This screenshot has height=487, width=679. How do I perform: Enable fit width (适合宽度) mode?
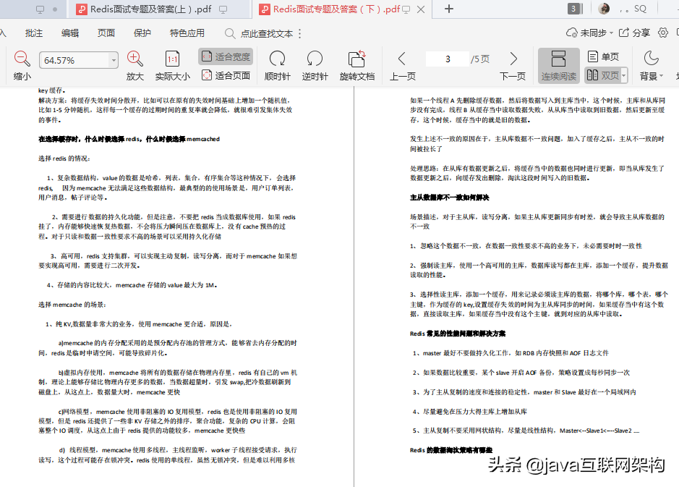tap(226, 56)
